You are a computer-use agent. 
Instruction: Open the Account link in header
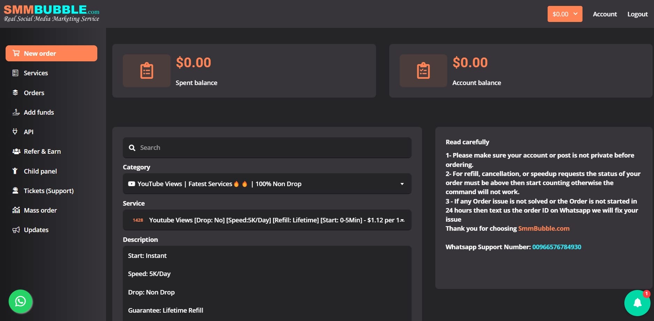point(604,14)
